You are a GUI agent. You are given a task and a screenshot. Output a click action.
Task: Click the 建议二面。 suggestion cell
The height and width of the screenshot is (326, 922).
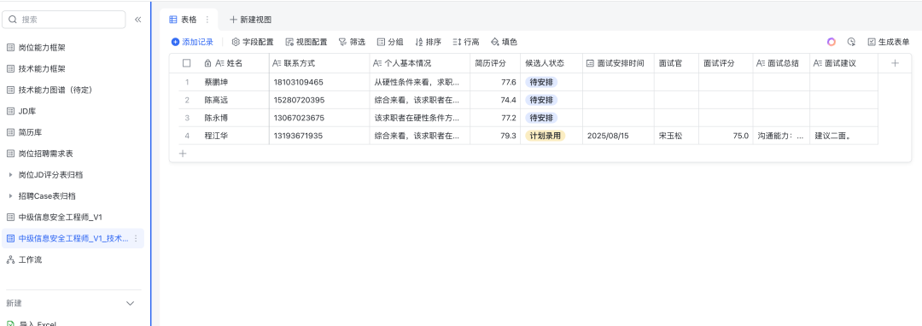(843, 136)
